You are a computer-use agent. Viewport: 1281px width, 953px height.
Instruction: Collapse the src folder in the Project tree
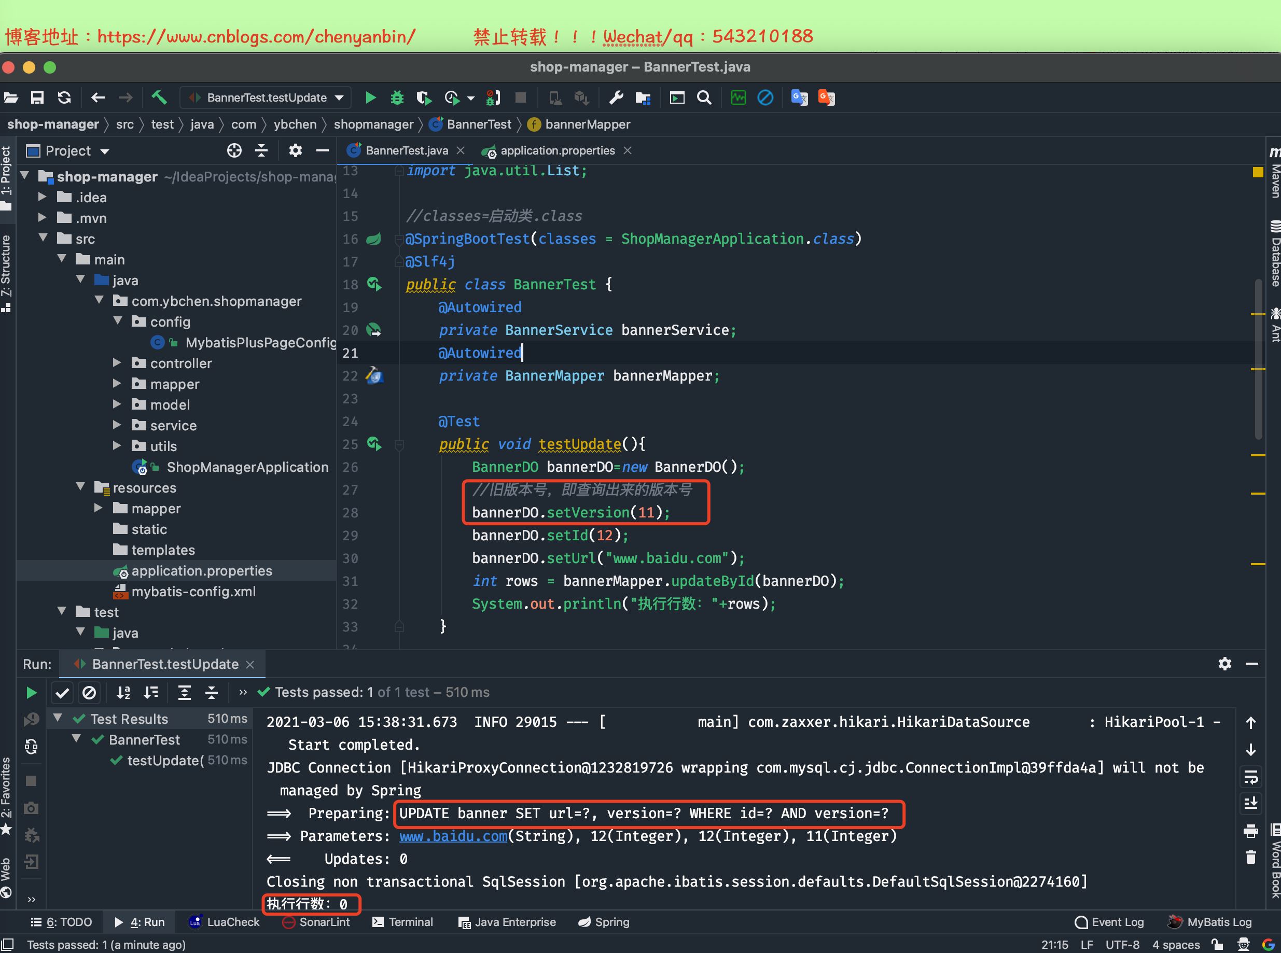(43, 237)
